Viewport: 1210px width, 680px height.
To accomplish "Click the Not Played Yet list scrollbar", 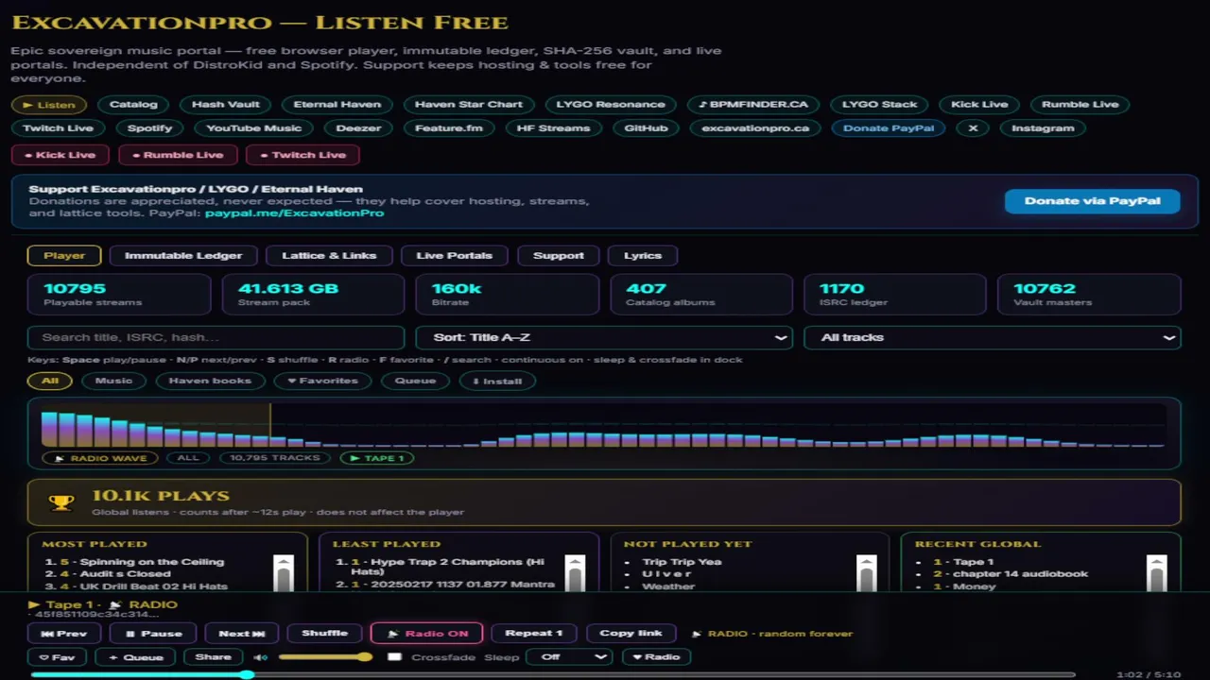I will [866, 573].
